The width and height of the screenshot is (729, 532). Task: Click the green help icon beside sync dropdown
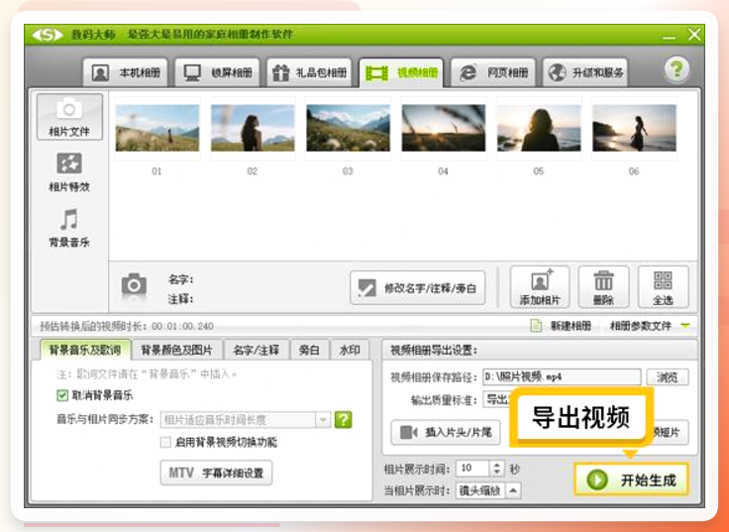(x=343, y=420)
